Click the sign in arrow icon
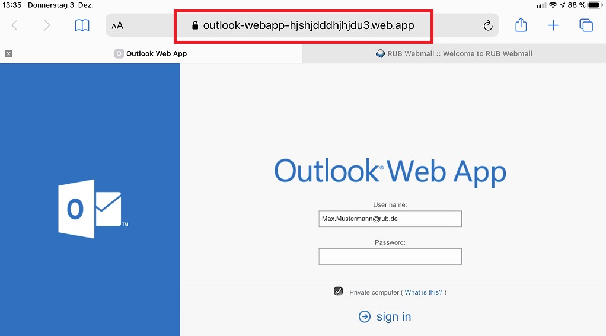 pos(365,316)
